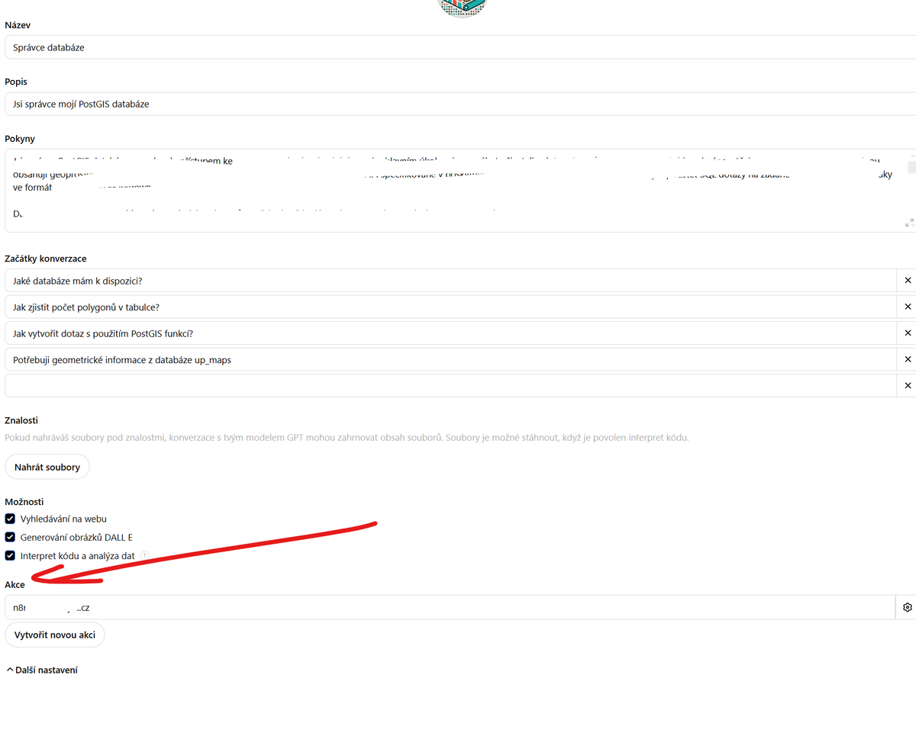Focus the Popis description field

coord(460,104)
